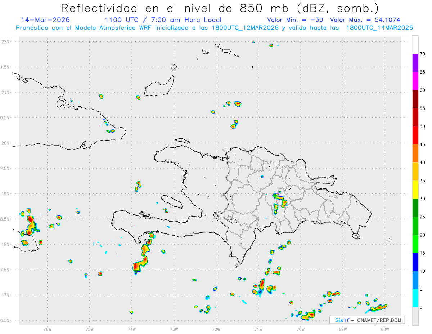The image size is (432, 334).
Task: Click the orange 40-45 dBZ color band
Action: (x=415, y=153)
